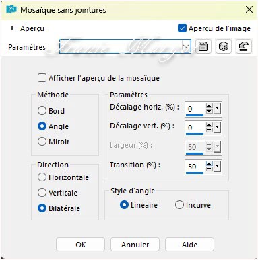Click the reset to default arrow icon
The height and width of the screenshot is (260, 258).
click(x=244, y=46)
